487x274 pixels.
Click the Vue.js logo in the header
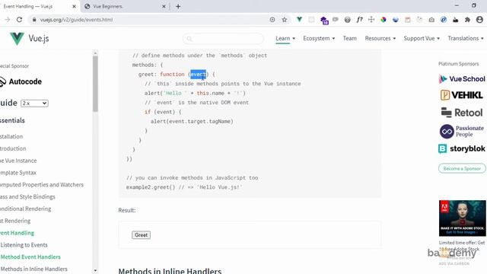(x=29, y=39)
